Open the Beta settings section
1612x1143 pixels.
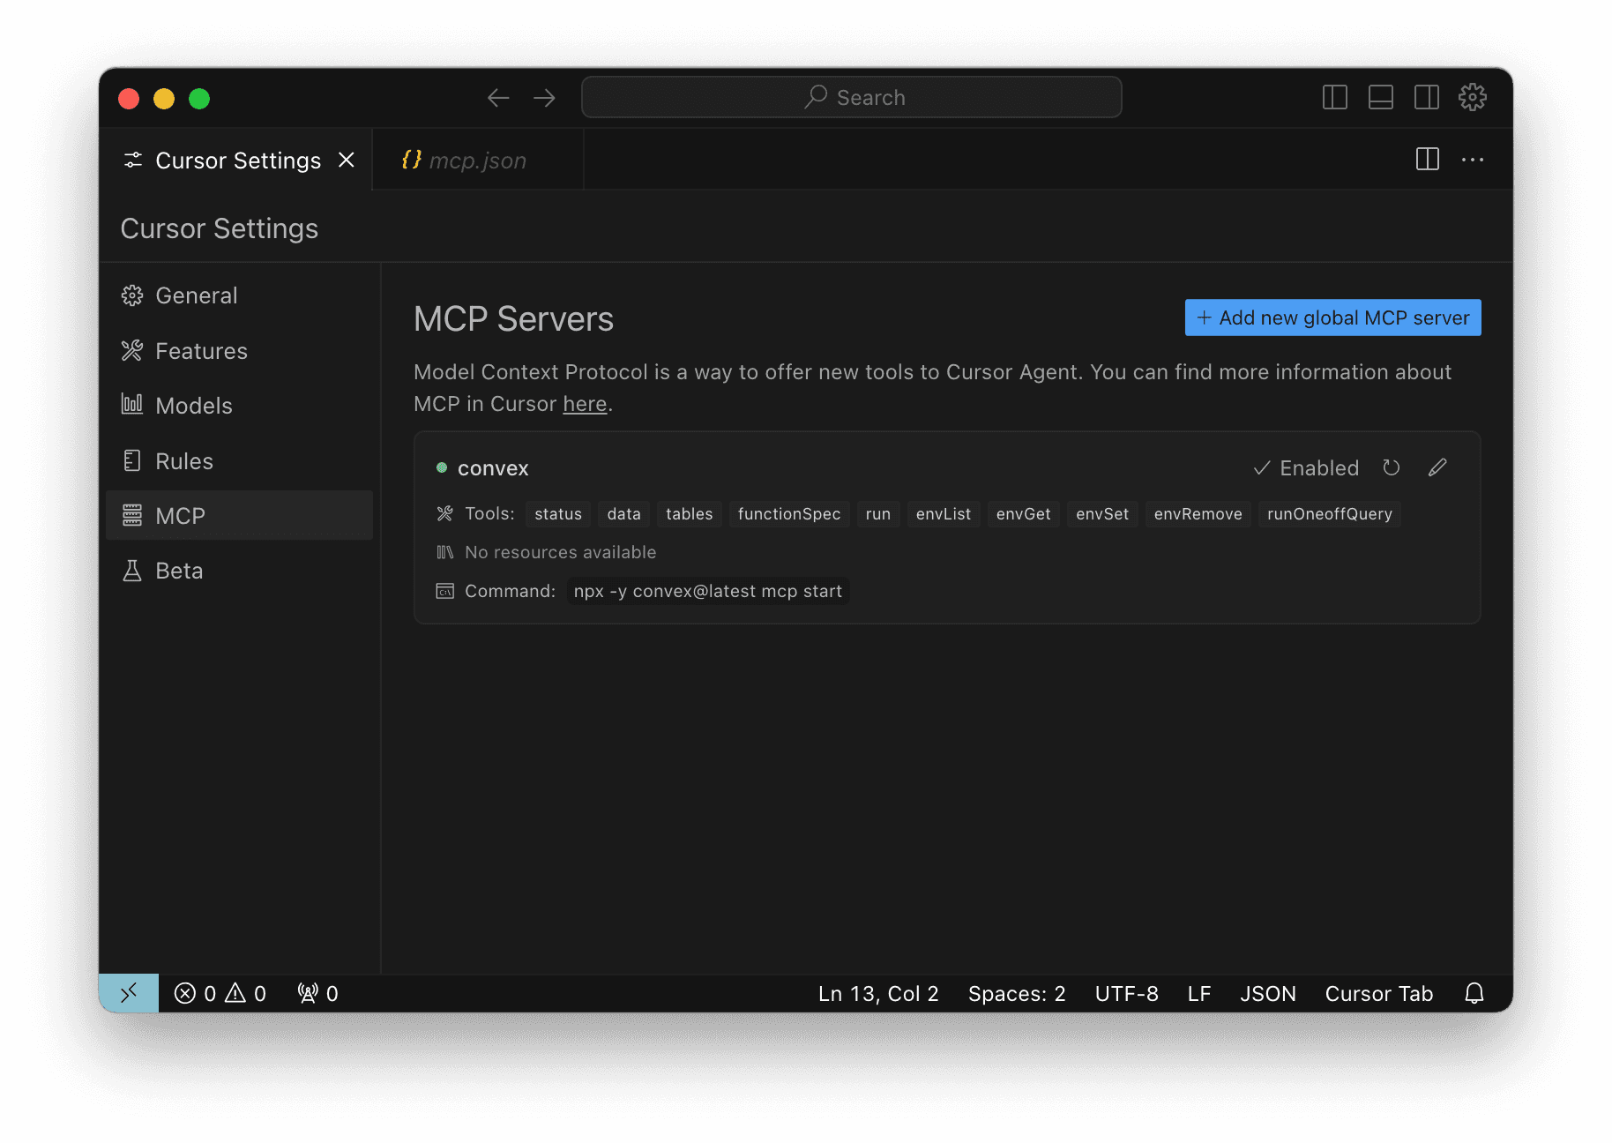(179, 571)
